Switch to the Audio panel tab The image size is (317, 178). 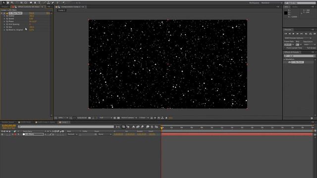pos(295,7)
